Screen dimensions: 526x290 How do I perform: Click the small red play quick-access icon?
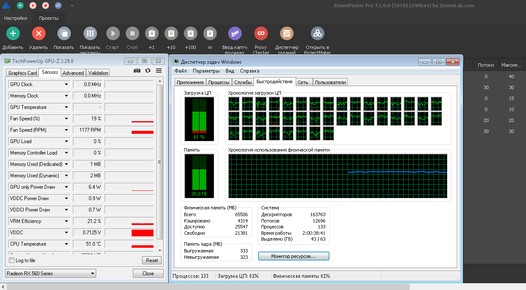(x=33, y=5)
